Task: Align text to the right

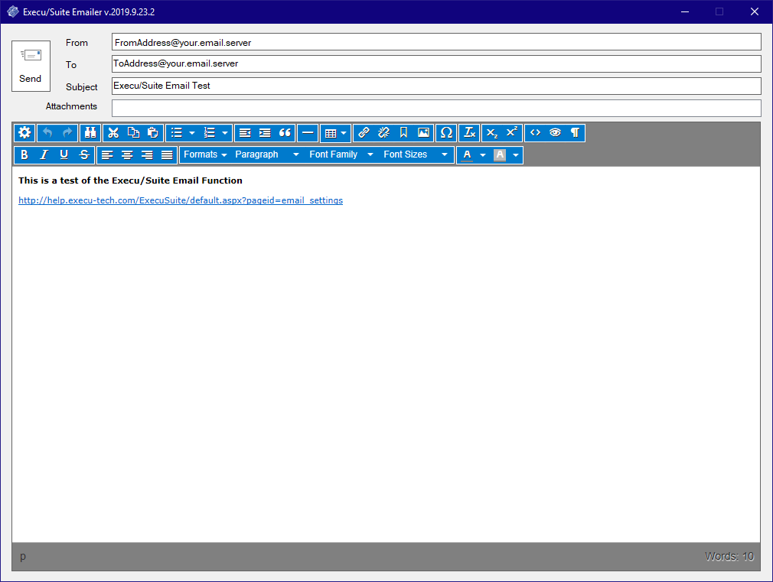Action: pyautogui.click(x=147, y=154)
